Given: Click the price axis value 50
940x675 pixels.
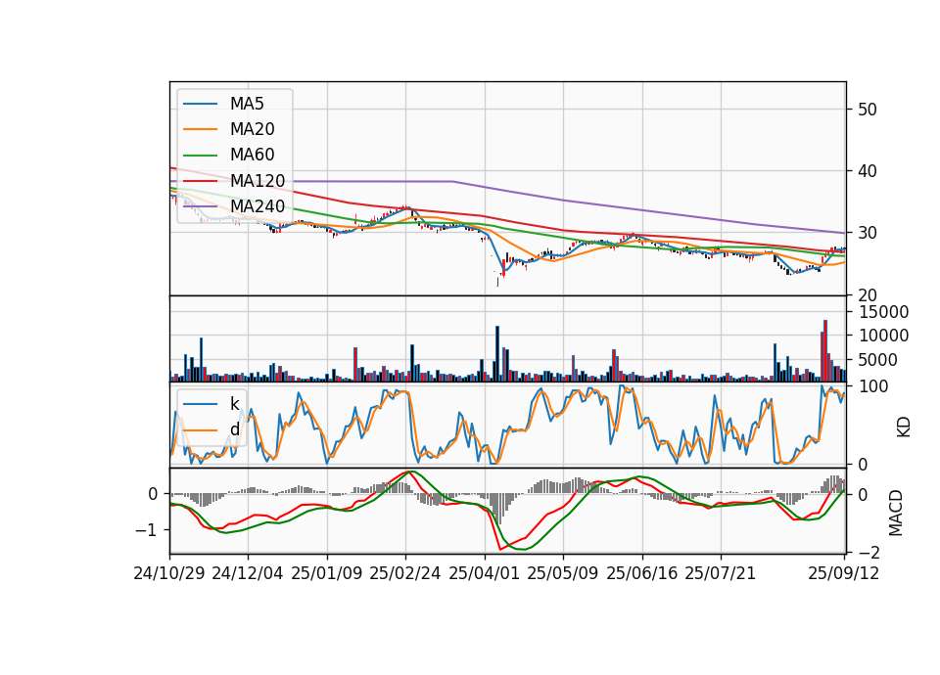Looking at the screenshot, I should 868,110.
